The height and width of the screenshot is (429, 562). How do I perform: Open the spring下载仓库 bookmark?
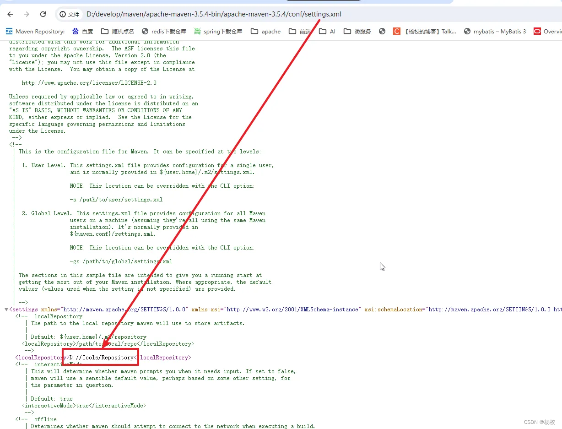(218, 31)
